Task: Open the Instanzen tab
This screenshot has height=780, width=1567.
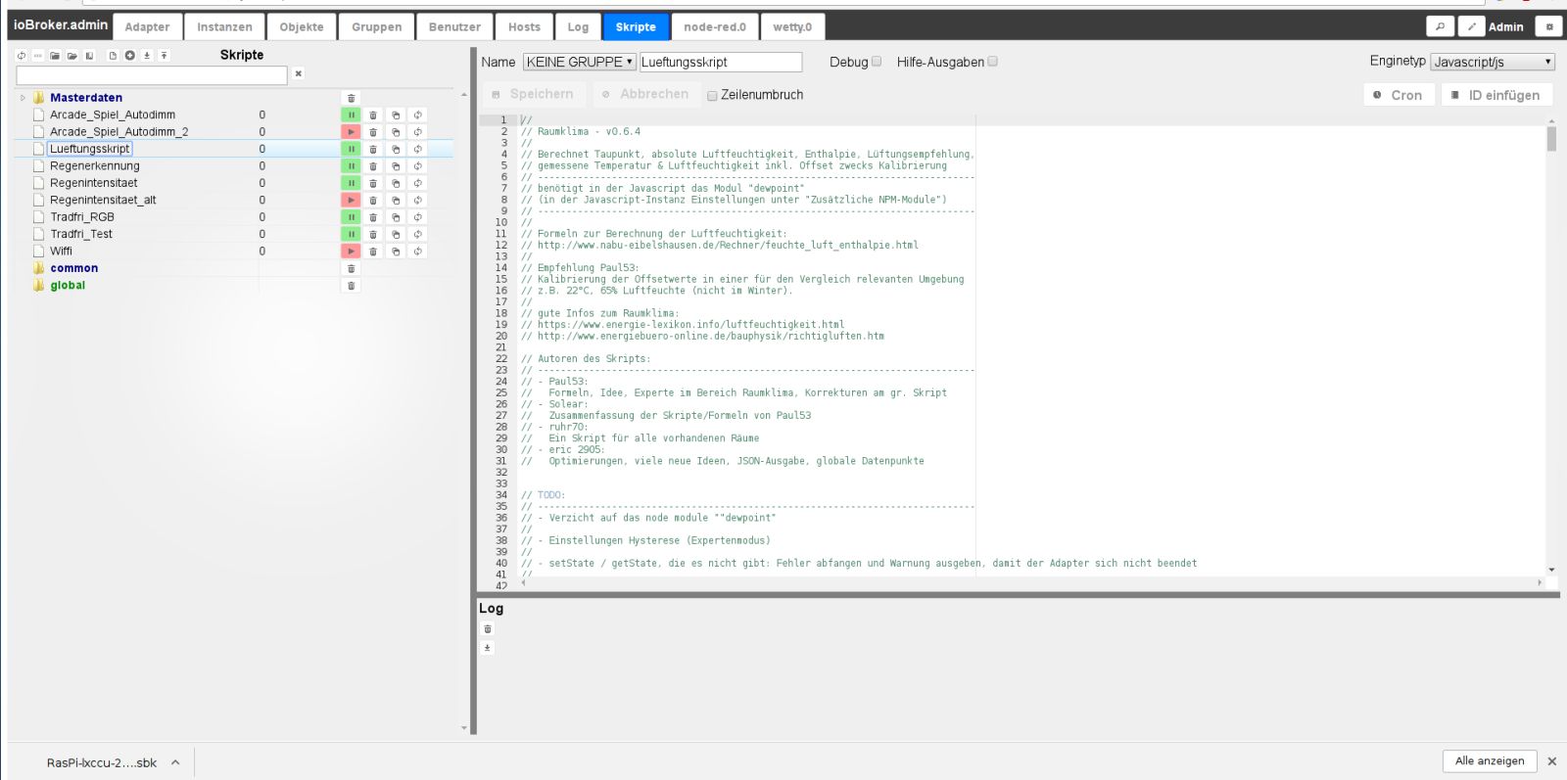Action: click(x=224, y=27)
